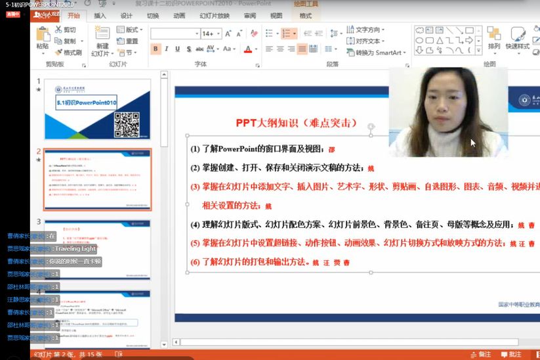Click the clear formatting eraser icon
Viewport: 540px width, 360px height.
click(254, 33)
